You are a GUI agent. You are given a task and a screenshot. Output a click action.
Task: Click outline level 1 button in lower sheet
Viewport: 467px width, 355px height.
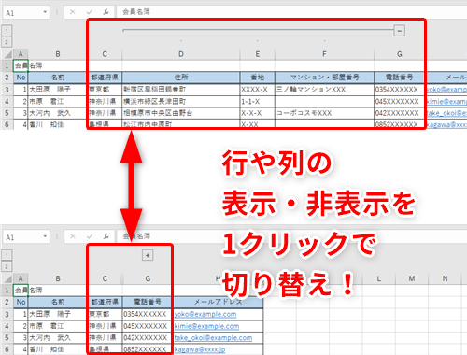click(7, 255)
